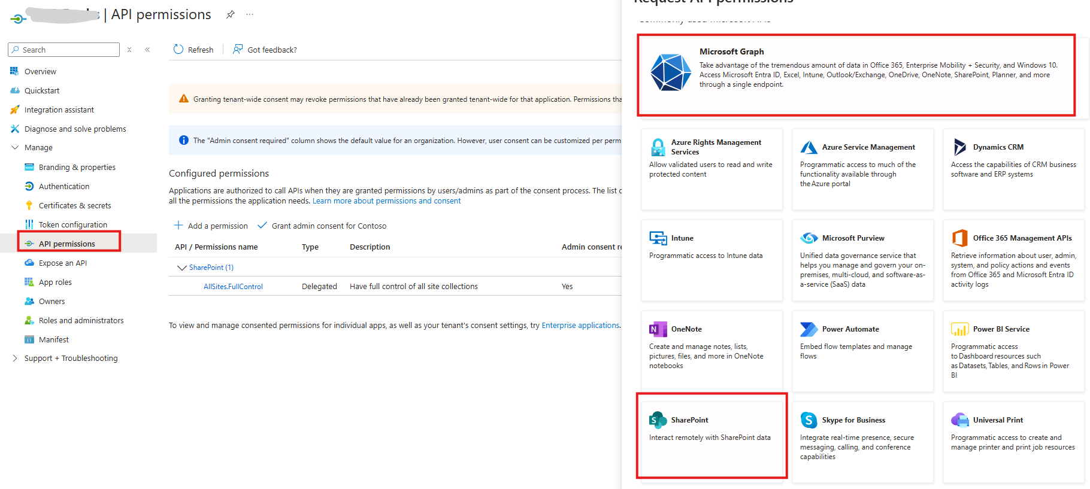
Task: Click the Refresh button label
Action: (201, 50)
